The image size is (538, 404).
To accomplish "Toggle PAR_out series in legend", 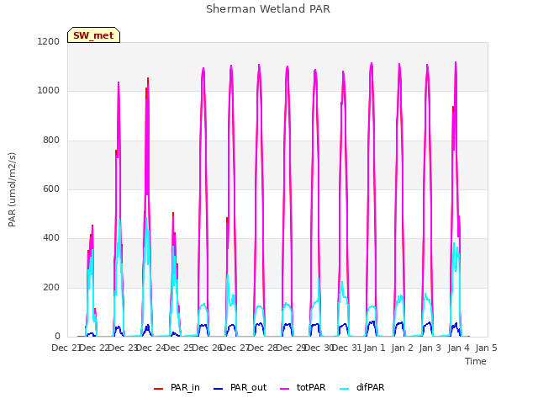I will (x=240, y=387).
